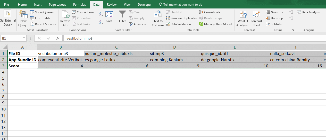Click Remove Duplicates
326x140 pixels.
(181, 18)
